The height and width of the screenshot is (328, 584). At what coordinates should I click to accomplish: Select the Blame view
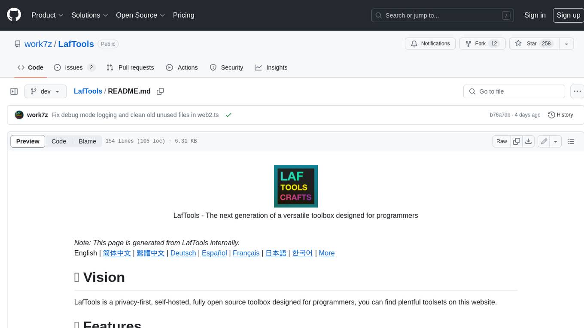point(87,141)
